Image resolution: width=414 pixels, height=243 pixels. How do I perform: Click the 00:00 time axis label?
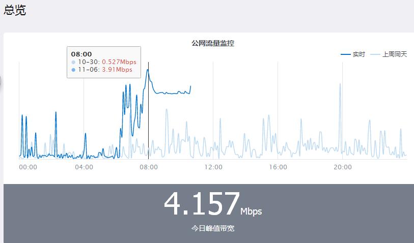click(27, 167)
